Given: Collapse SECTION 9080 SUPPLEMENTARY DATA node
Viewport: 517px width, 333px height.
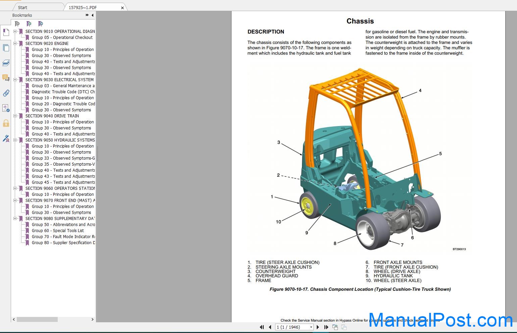Looking at the screenshot, I should tap(15, 218).
